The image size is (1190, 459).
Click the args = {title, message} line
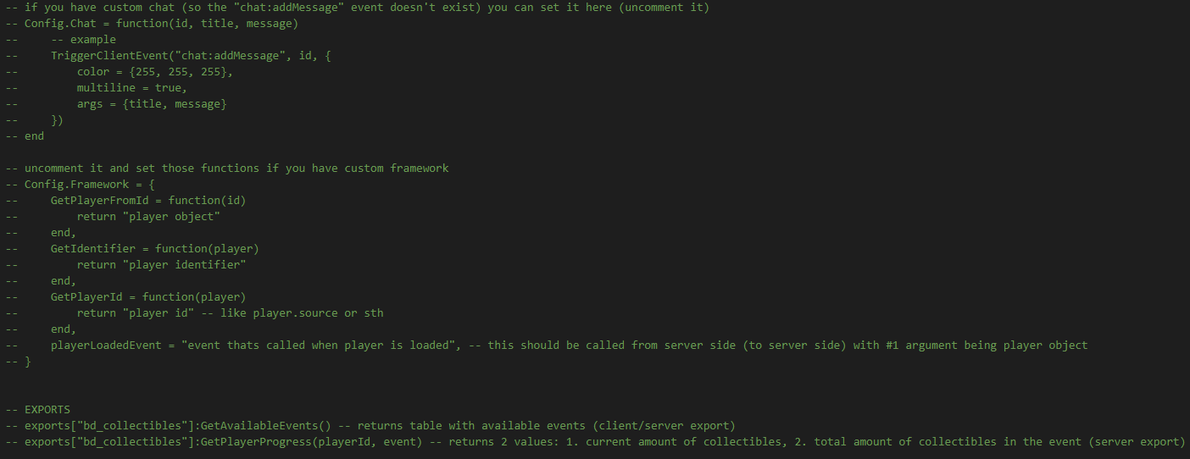151,104
